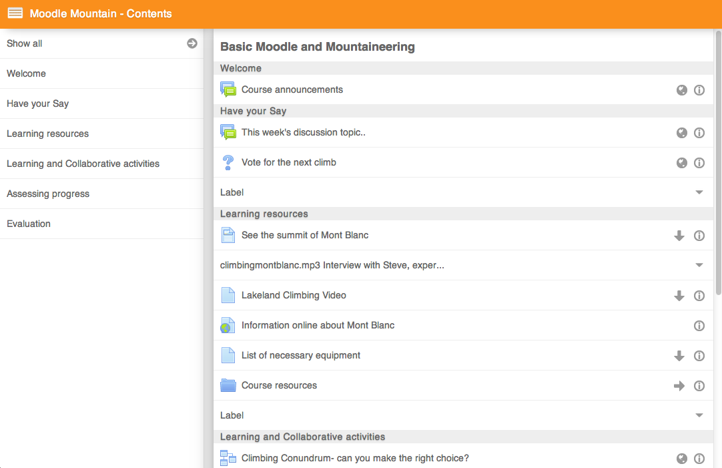Screen dimensions: 722x468
Task: Click file icon for Lakeland Climbing Video
Action: point(228,295)
